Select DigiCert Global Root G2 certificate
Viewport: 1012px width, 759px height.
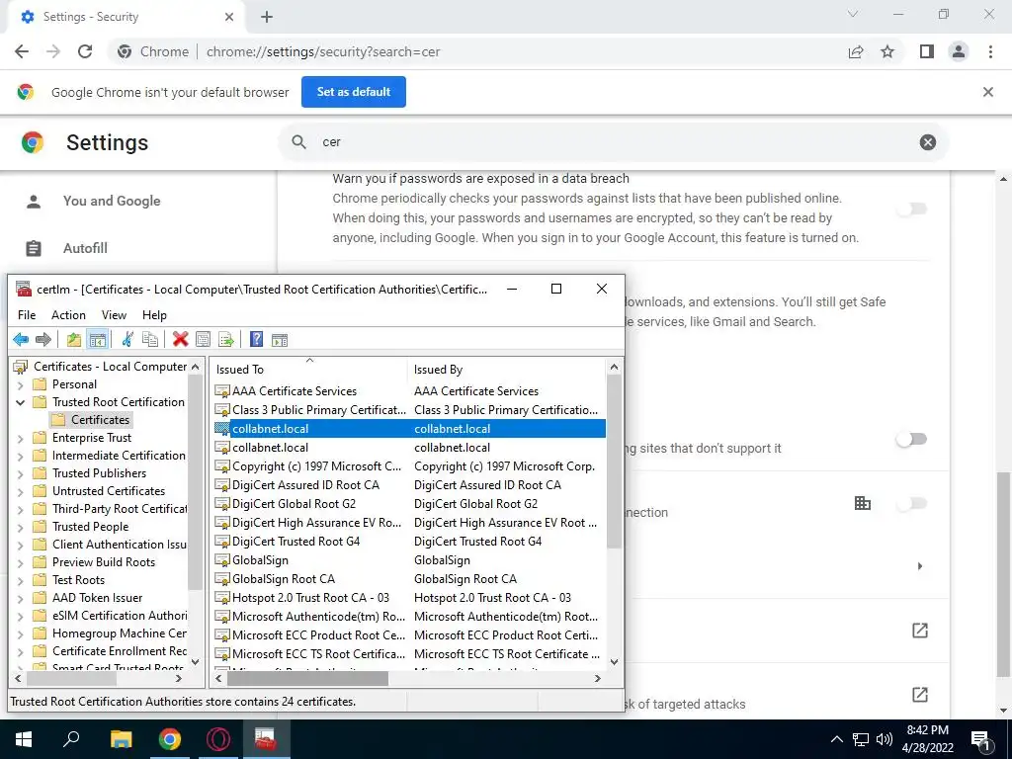click(294, 504)
